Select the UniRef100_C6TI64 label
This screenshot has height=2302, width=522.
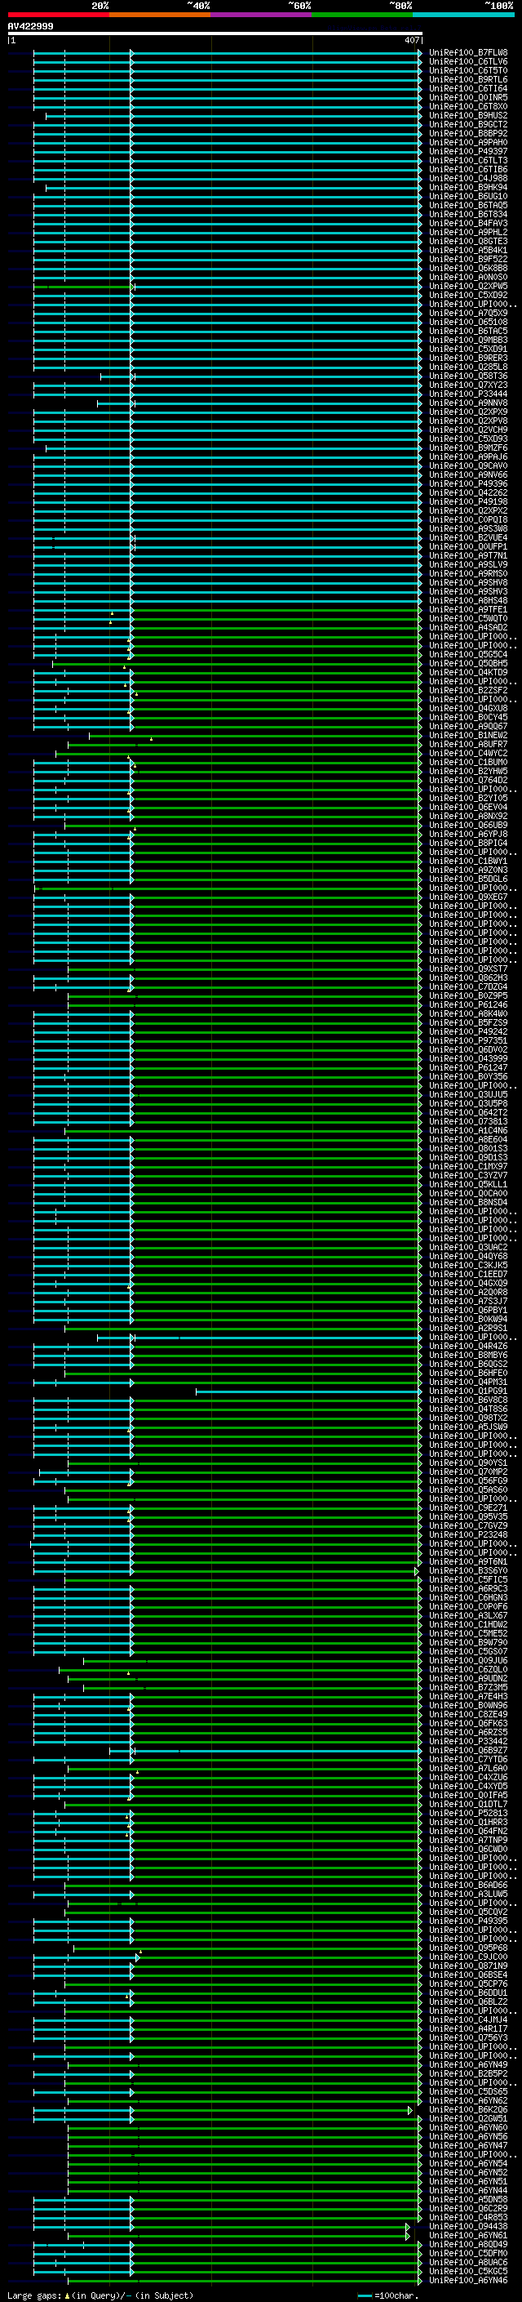click(468, 88)
